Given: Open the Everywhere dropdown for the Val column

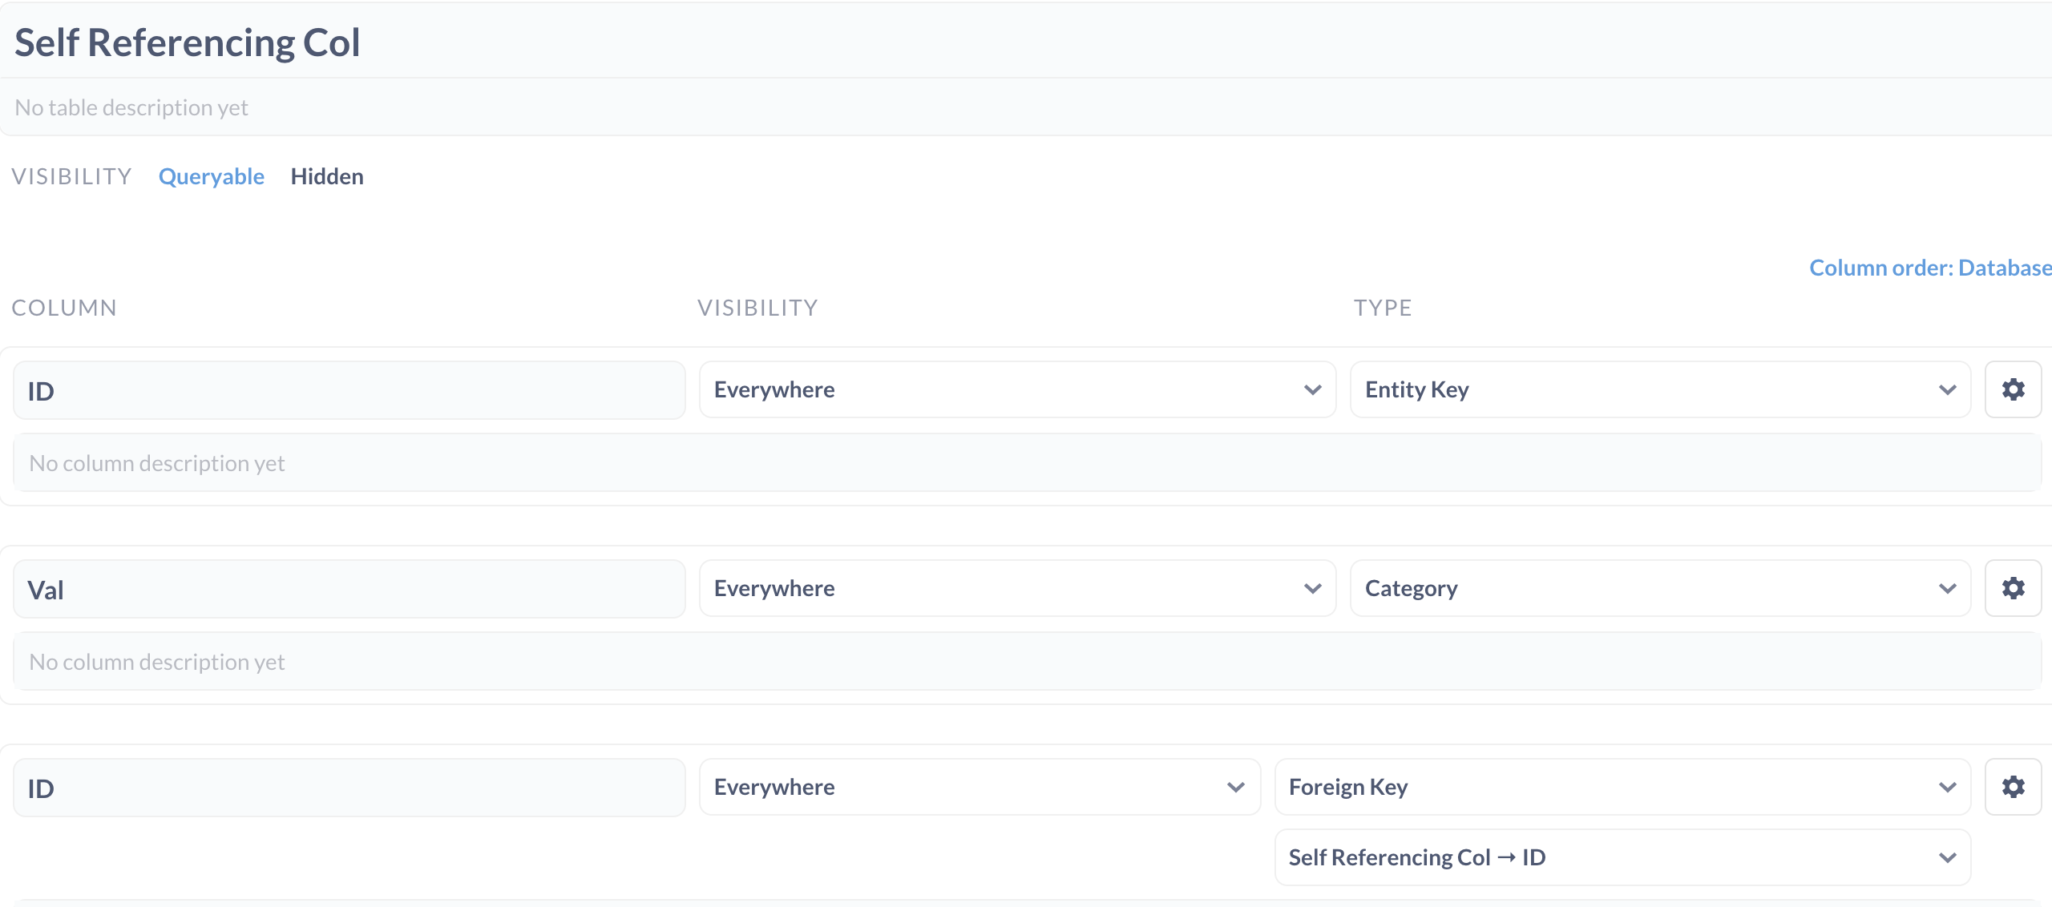Looking at the screenshot, I should 1016,587.
